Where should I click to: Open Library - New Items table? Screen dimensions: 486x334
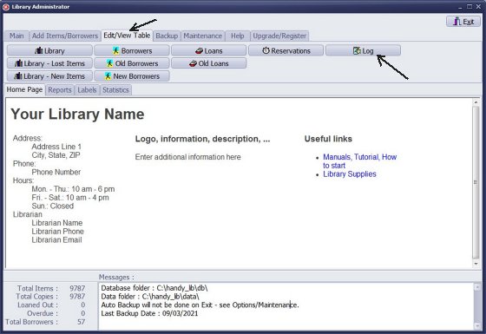click(x=49, y=76)
